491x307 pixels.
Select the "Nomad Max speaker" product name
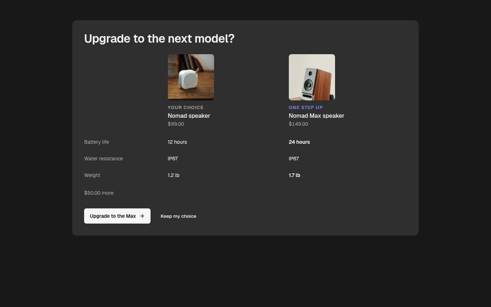(x=317, y=116)
